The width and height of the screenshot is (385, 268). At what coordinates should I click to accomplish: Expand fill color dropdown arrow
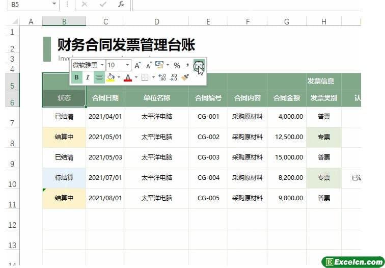tap(119, 77)
